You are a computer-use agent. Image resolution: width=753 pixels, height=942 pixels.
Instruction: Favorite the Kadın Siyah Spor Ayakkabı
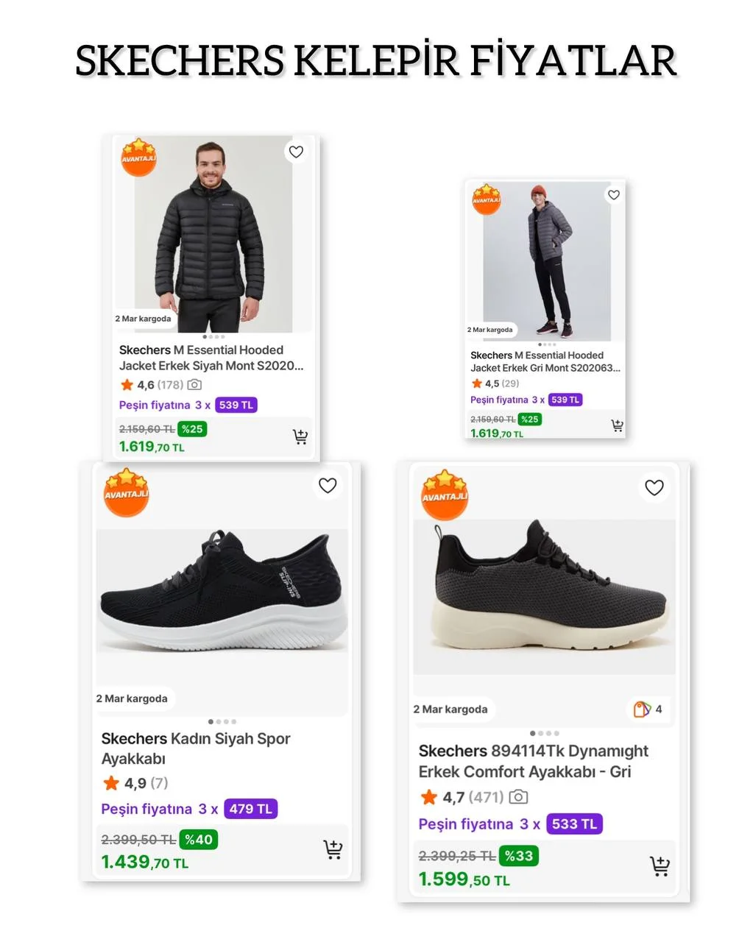pyautogui.click(x=328, y=485)
